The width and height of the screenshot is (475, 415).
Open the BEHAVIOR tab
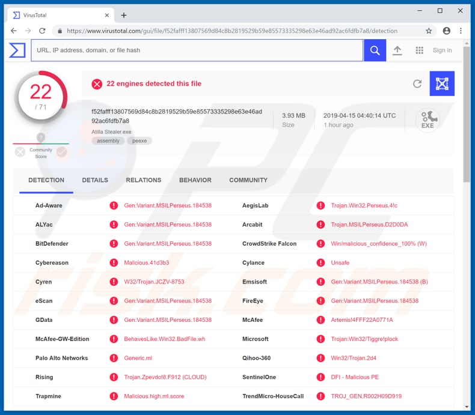195,180
